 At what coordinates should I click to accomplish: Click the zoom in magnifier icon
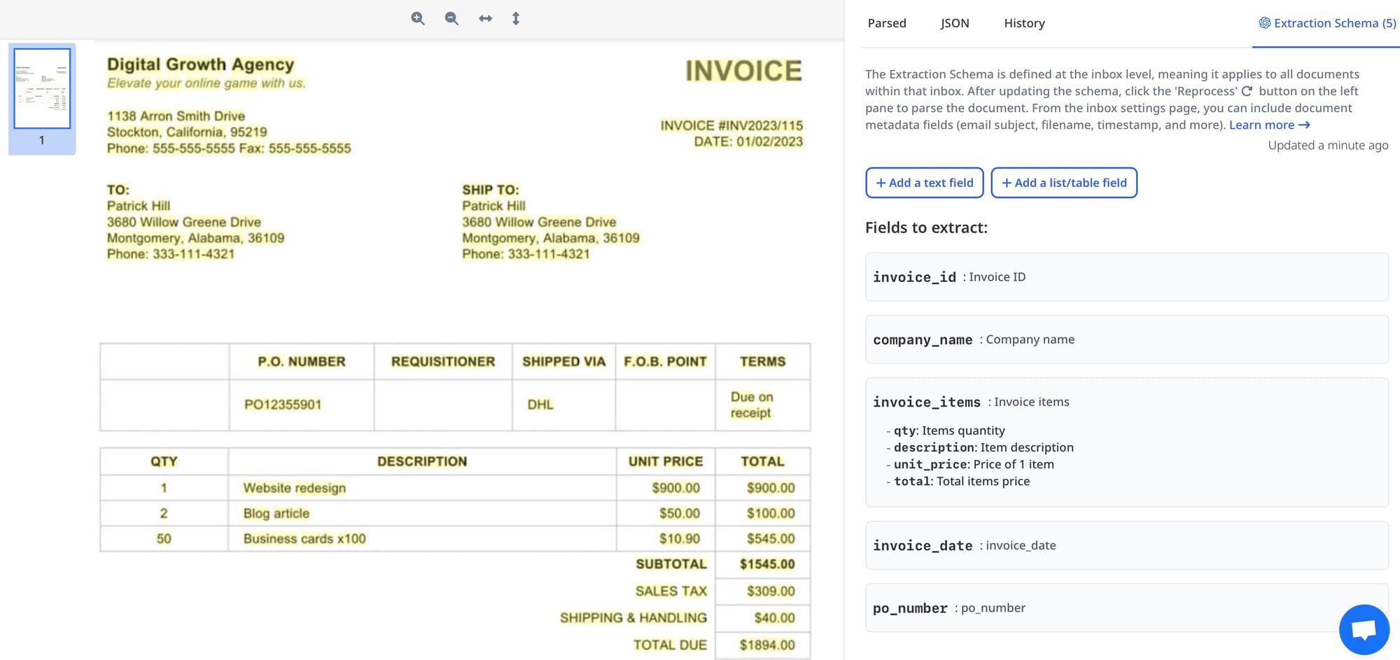coord(418,19)
